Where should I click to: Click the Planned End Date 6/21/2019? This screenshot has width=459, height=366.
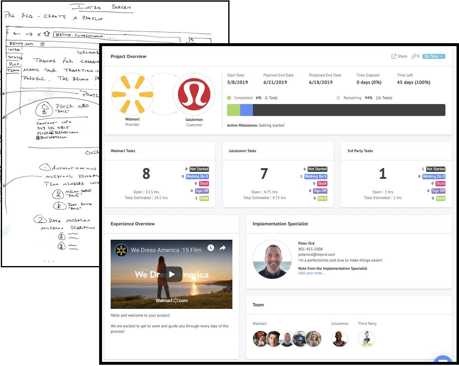click(275, 82)
